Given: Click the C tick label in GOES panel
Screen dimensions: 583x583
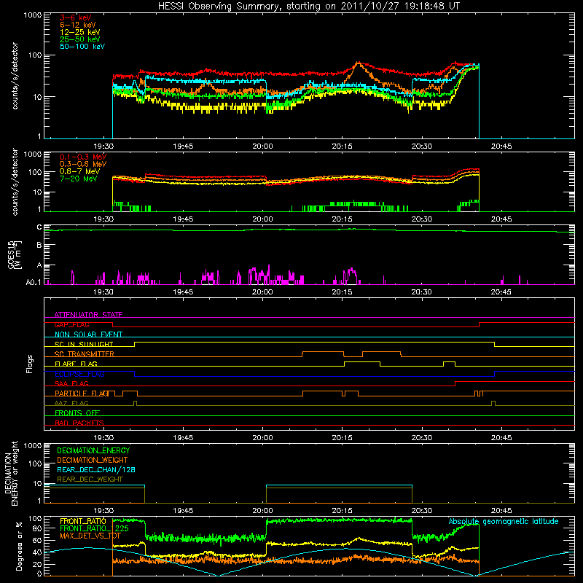Looking at the screenshot, I should 39,227.
